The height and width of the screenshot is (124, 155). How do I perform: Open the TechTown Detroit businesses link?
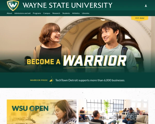[x=90, y=80]
